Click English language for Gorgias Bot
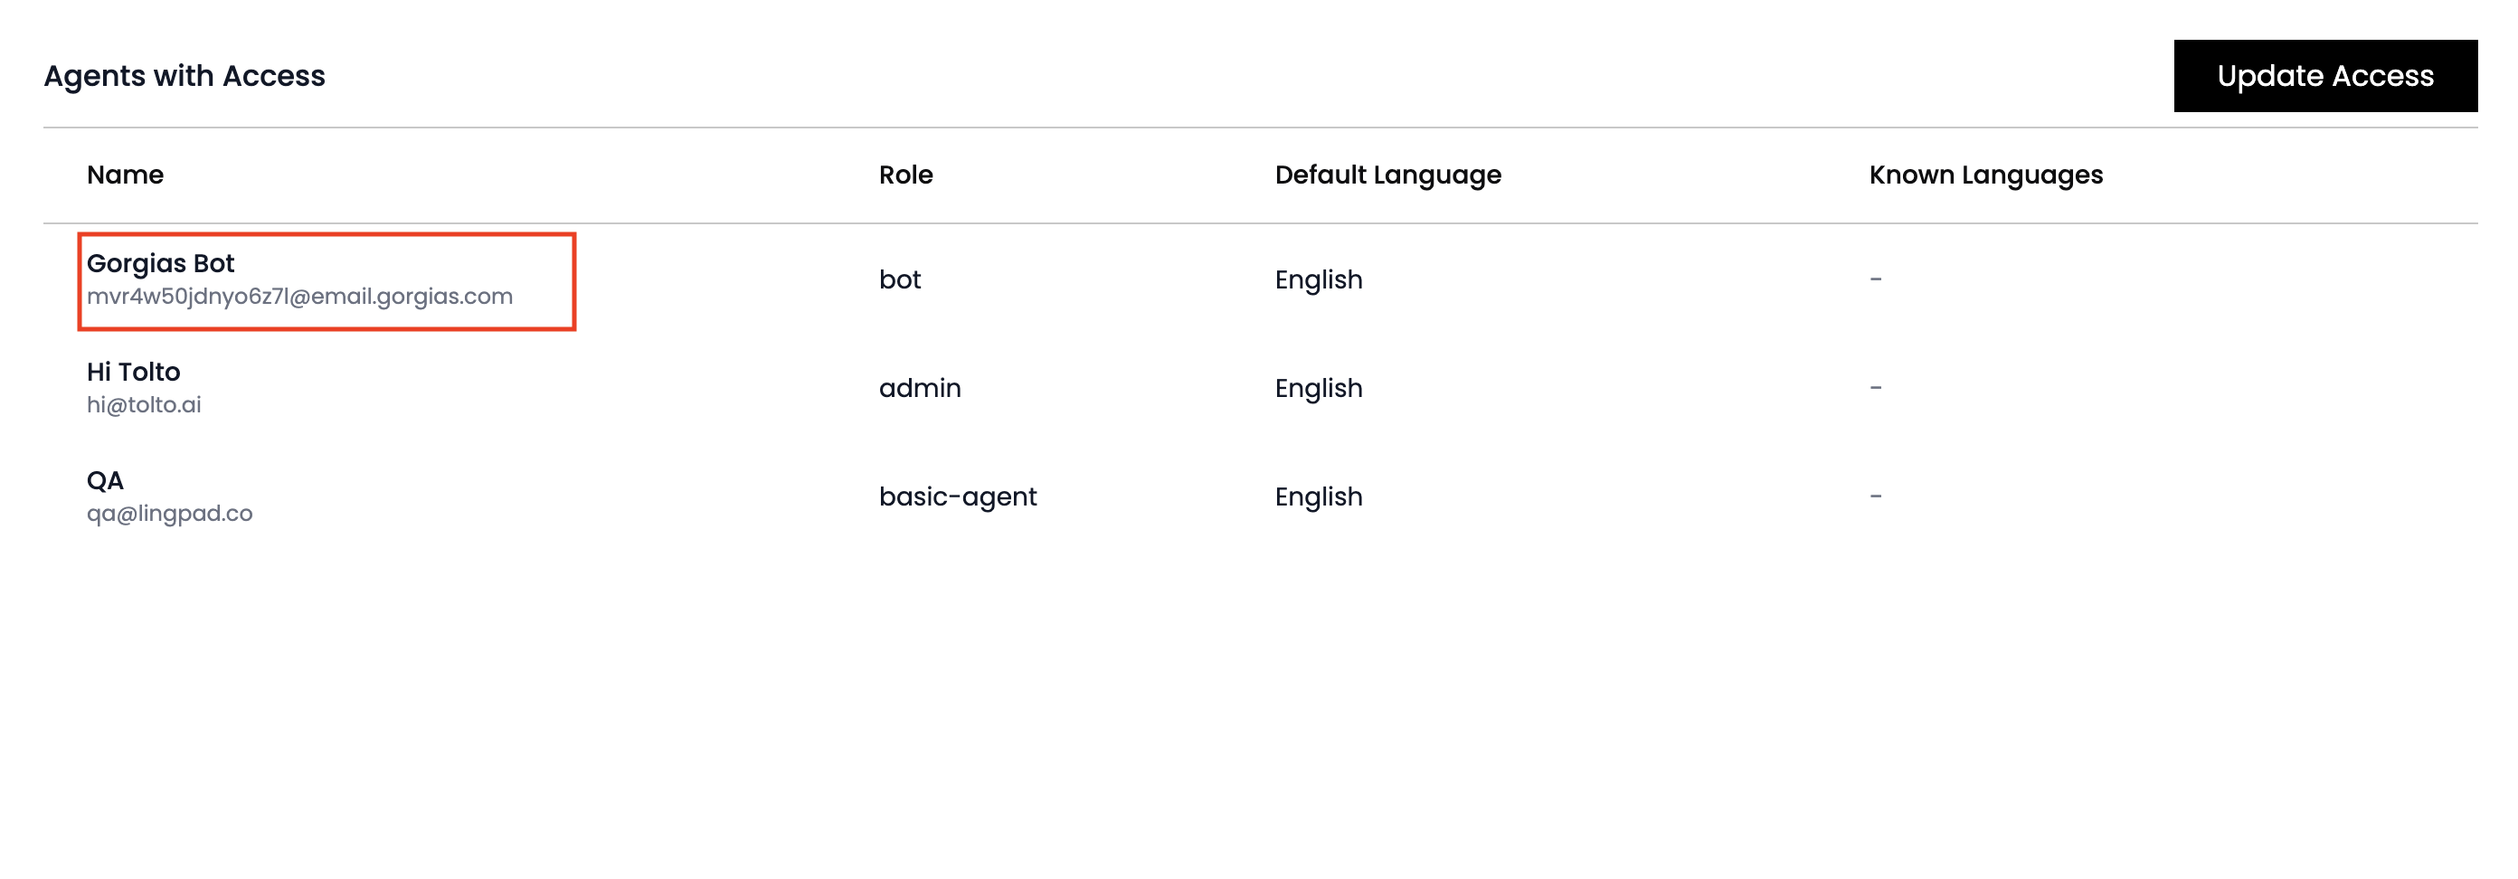The width and height of the screenshot is (2518, 879). [1318, 279]
